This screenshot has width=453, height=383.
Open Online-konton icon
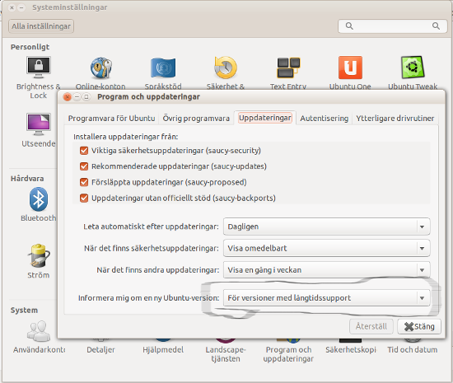pyautogui.click(x=100, y=68)
